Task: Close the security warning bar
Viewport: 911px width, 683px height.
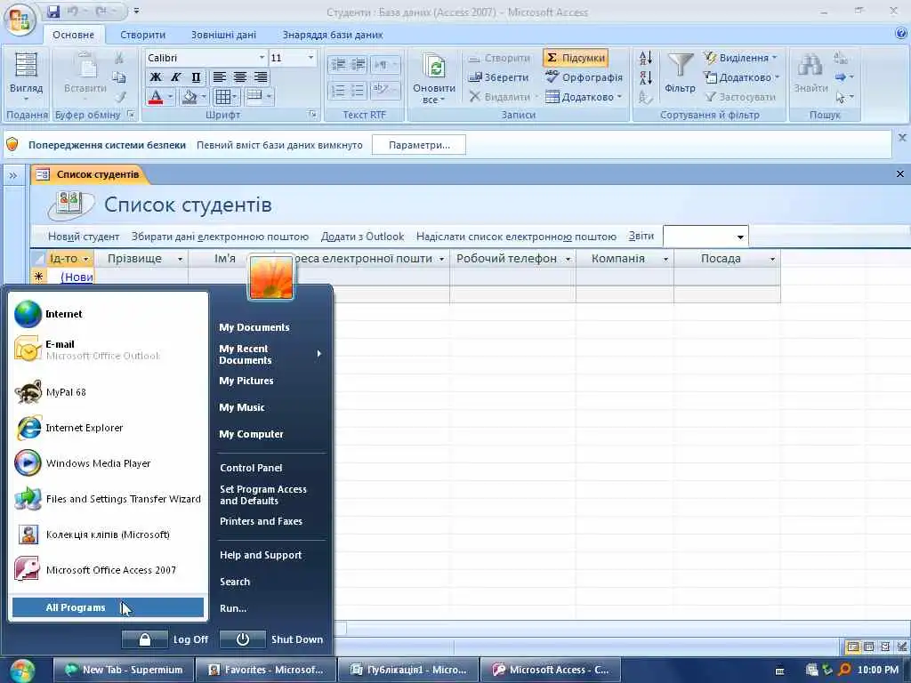Action: 902,138
